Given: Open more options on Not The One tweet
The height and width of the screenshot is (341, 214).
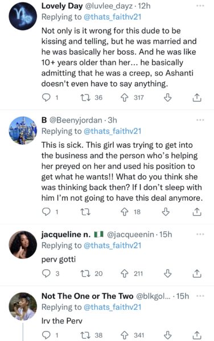Looking at the screenshot, I should coord(200,296).
